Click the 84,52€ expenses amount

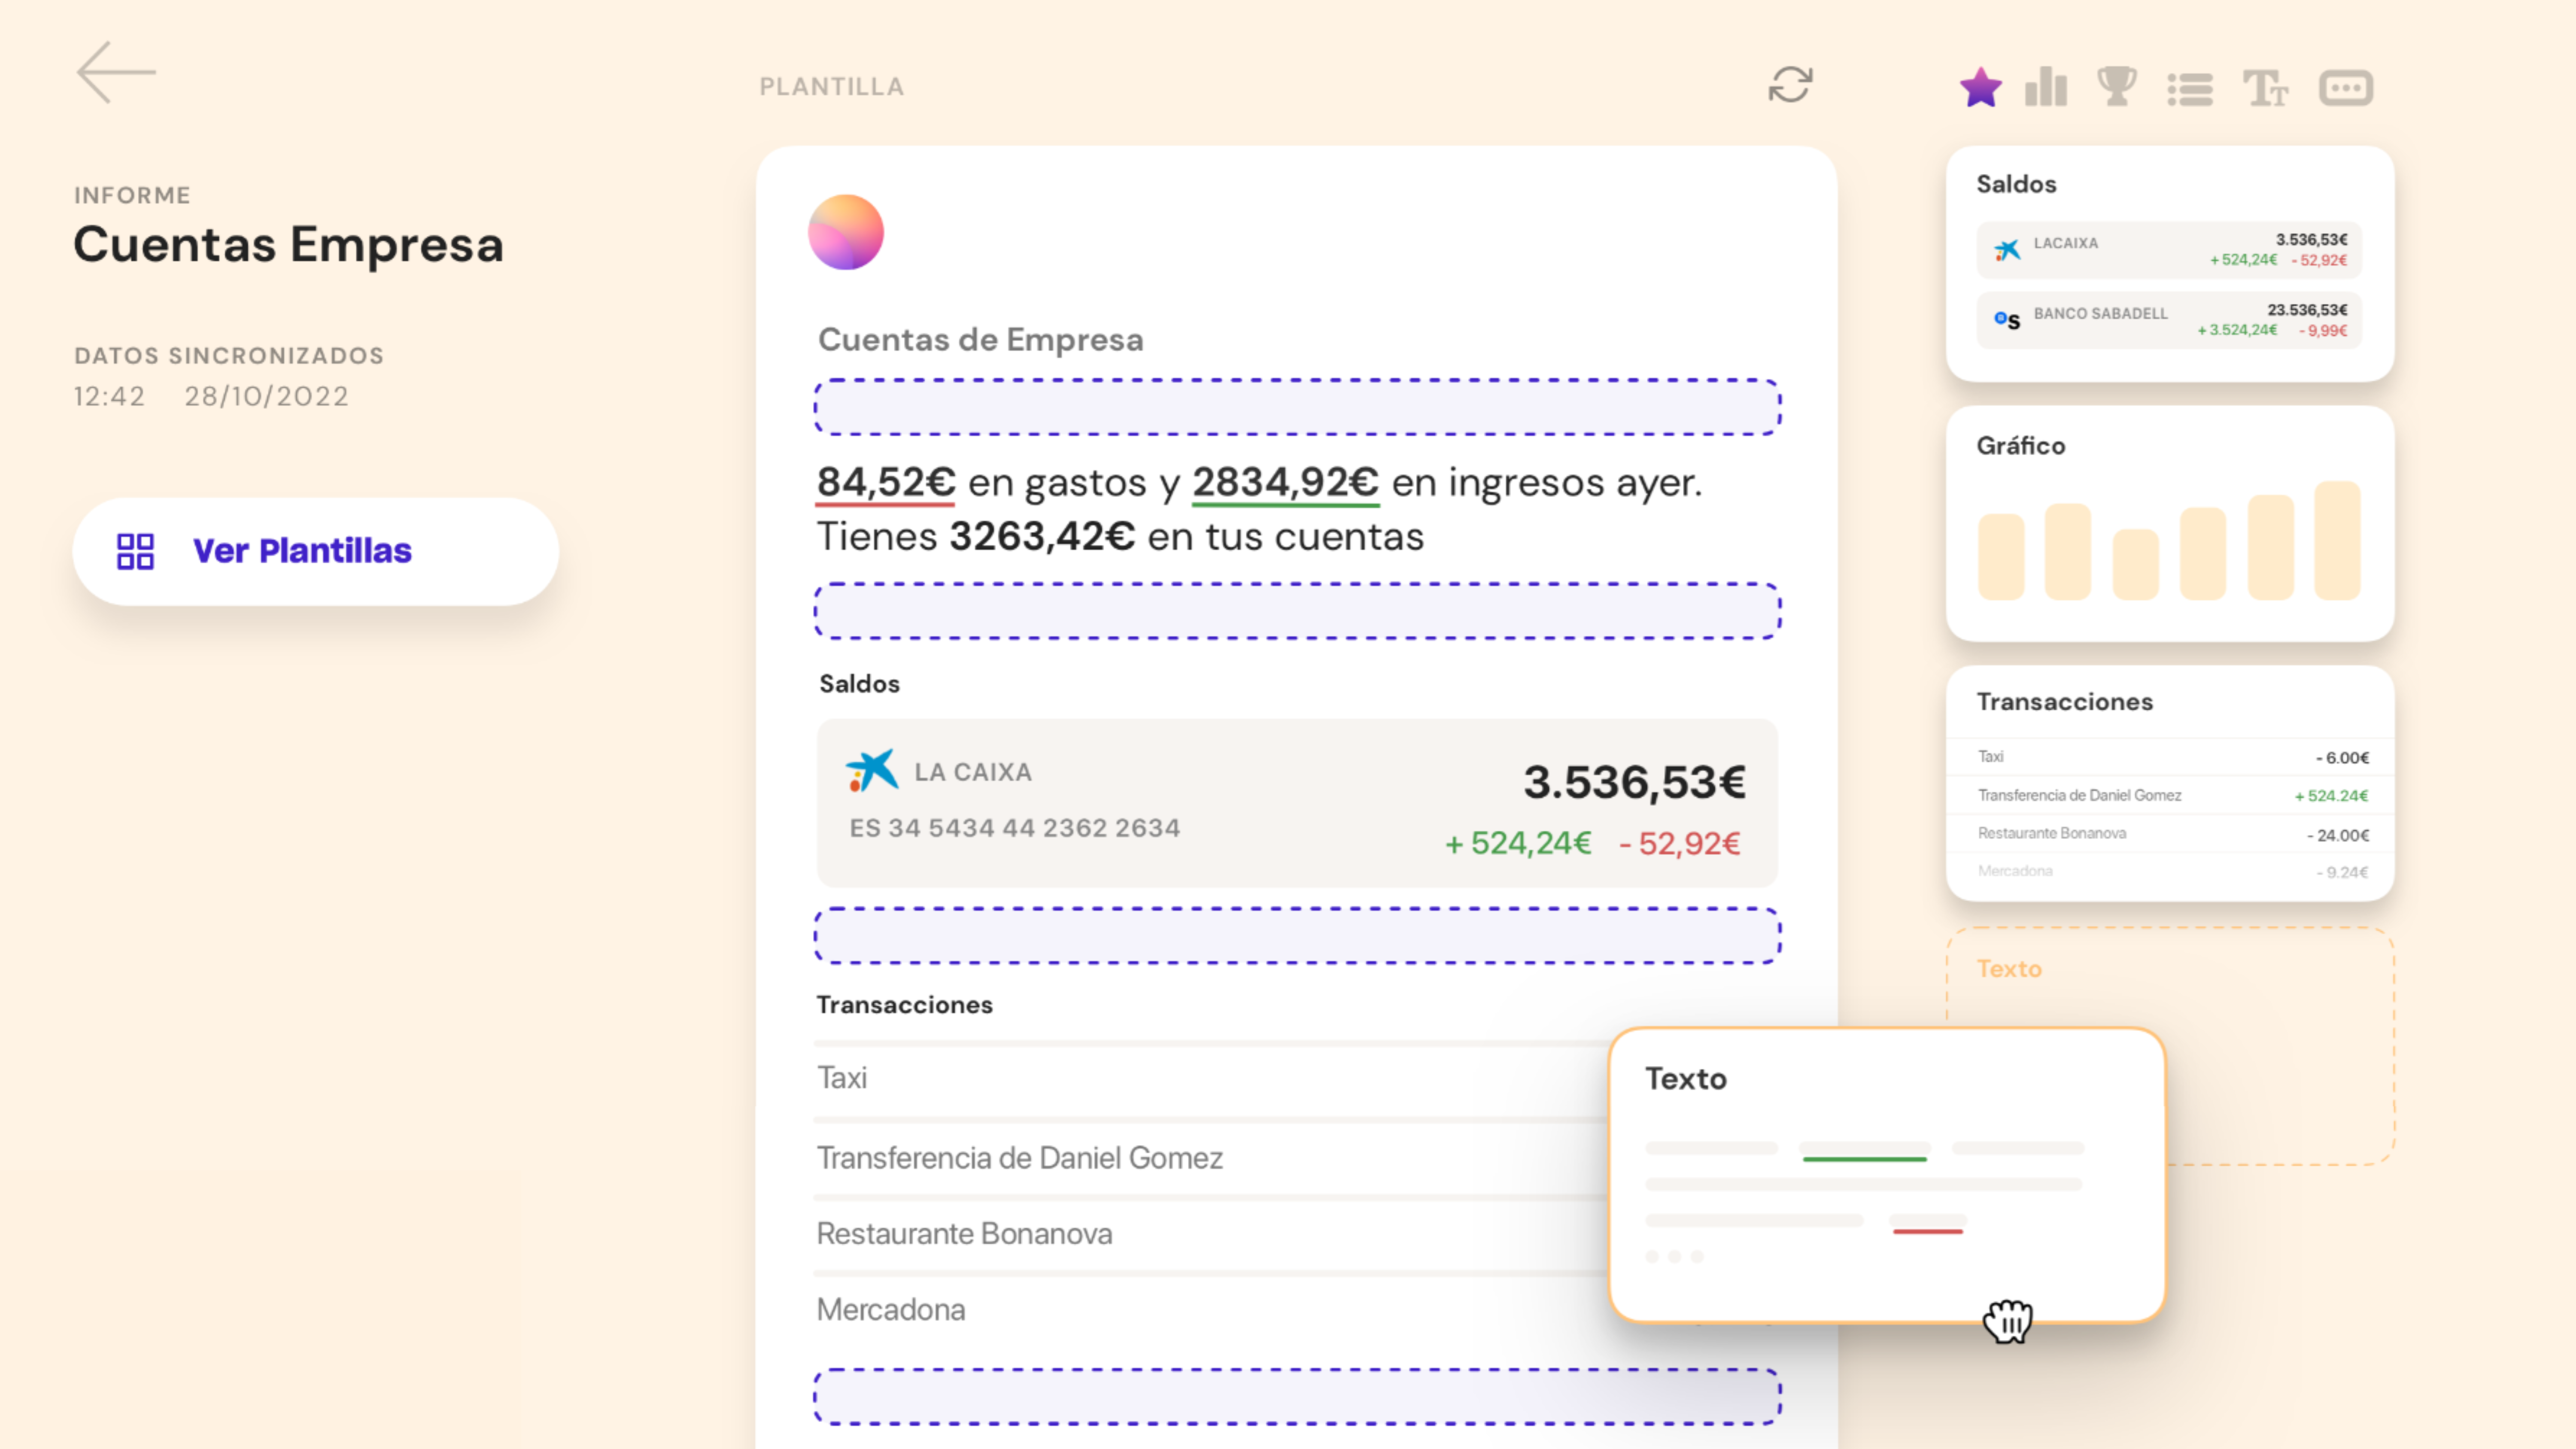click(x=886, y=483)
